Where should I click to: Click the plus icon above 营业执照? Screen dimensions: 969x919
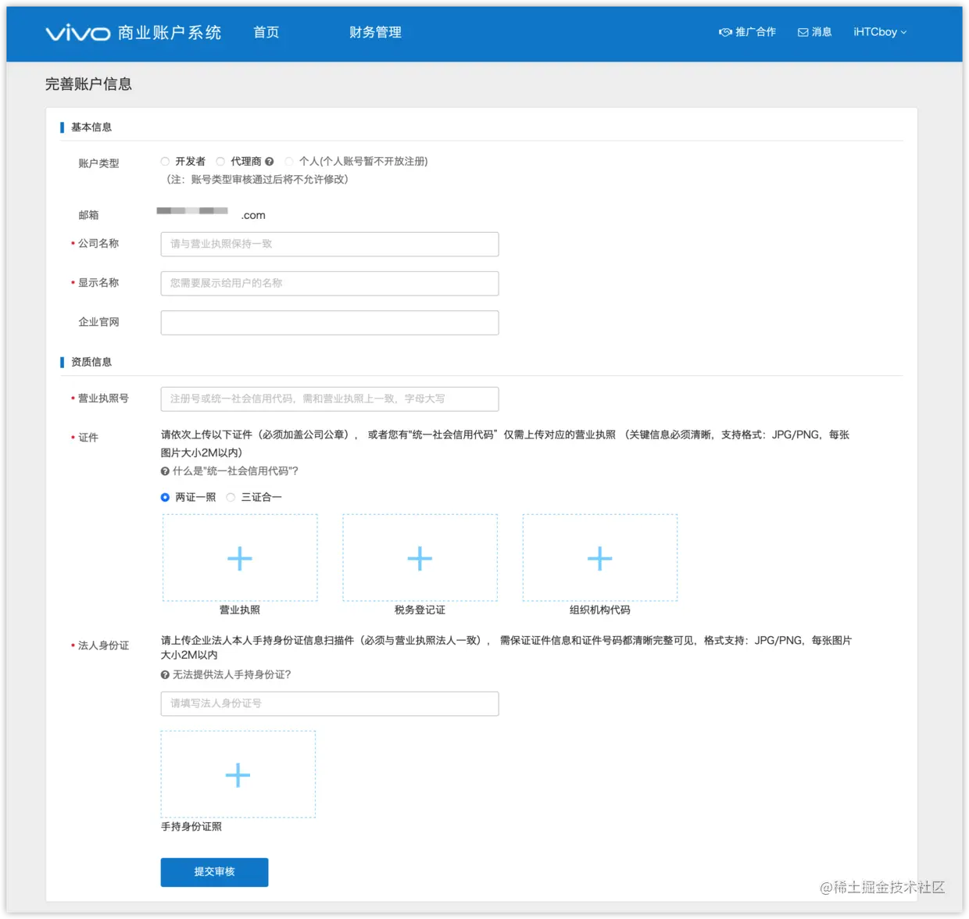[x=240, y=558]
